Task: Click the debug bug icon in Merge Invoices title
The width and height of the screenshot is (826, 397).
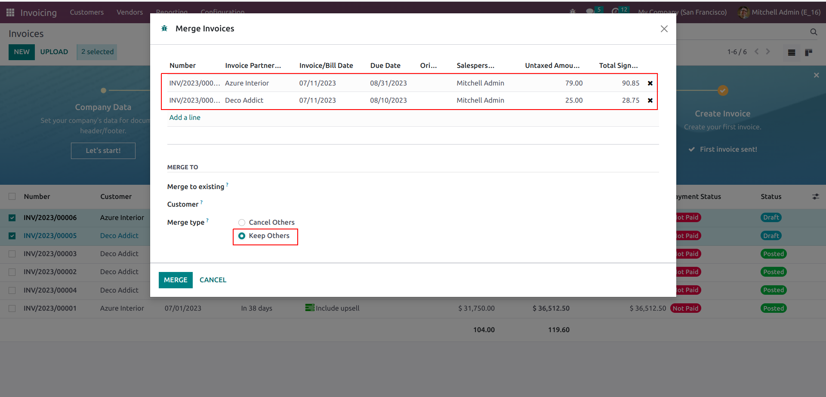Action: pos(164,28)
